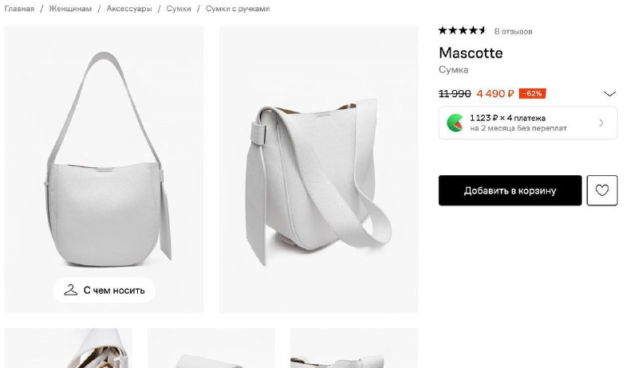
Task: Select the bottom-right bag thumbnail
Action: 354,348
